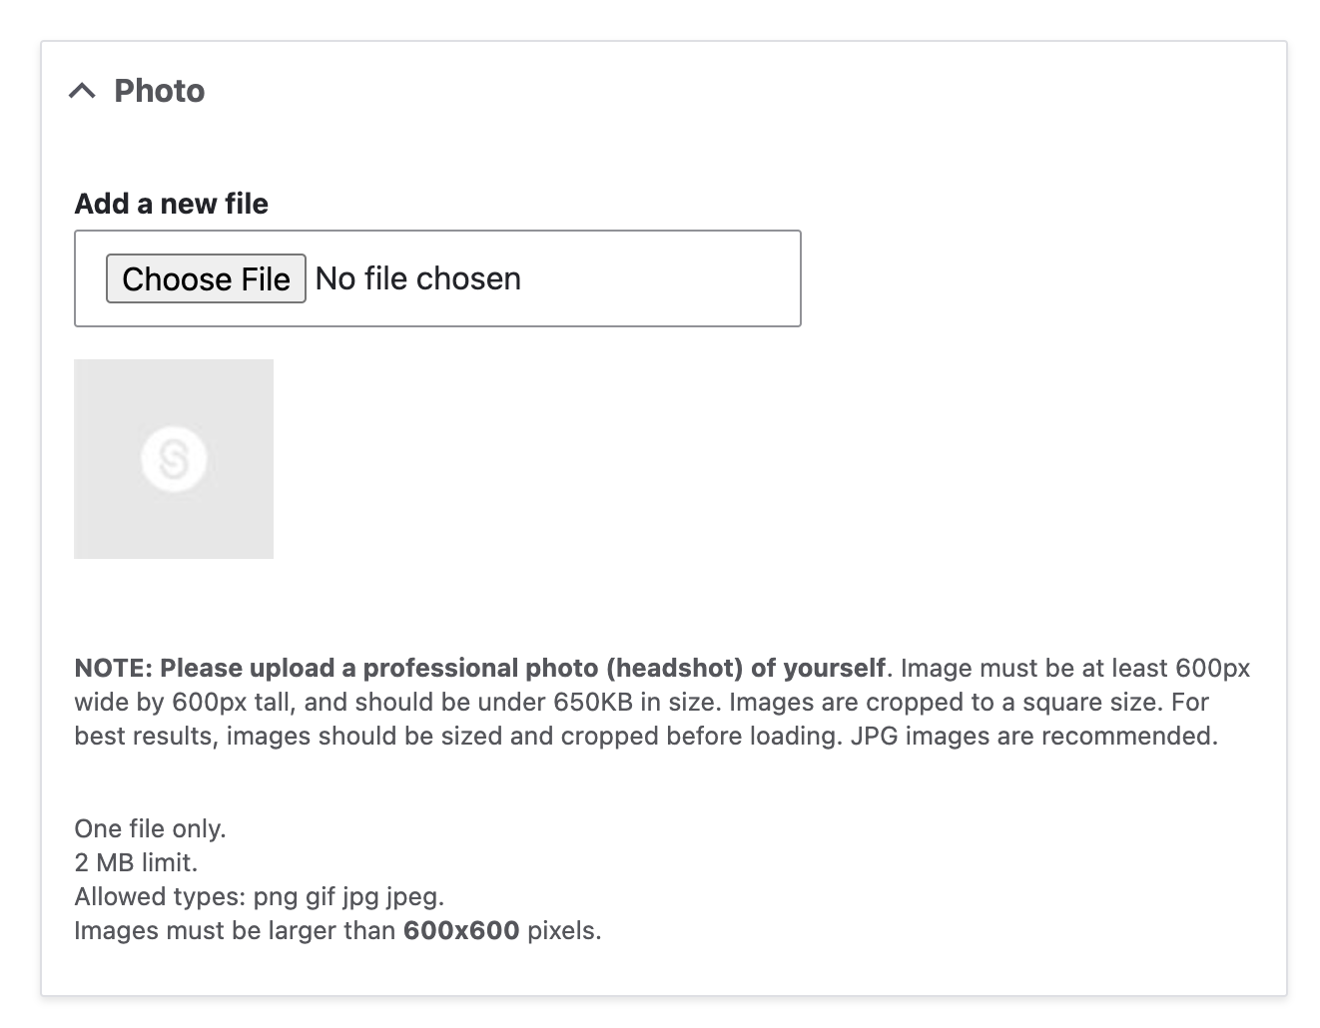
Task: Click the 'One file only.' line
Action: (151, 828)
